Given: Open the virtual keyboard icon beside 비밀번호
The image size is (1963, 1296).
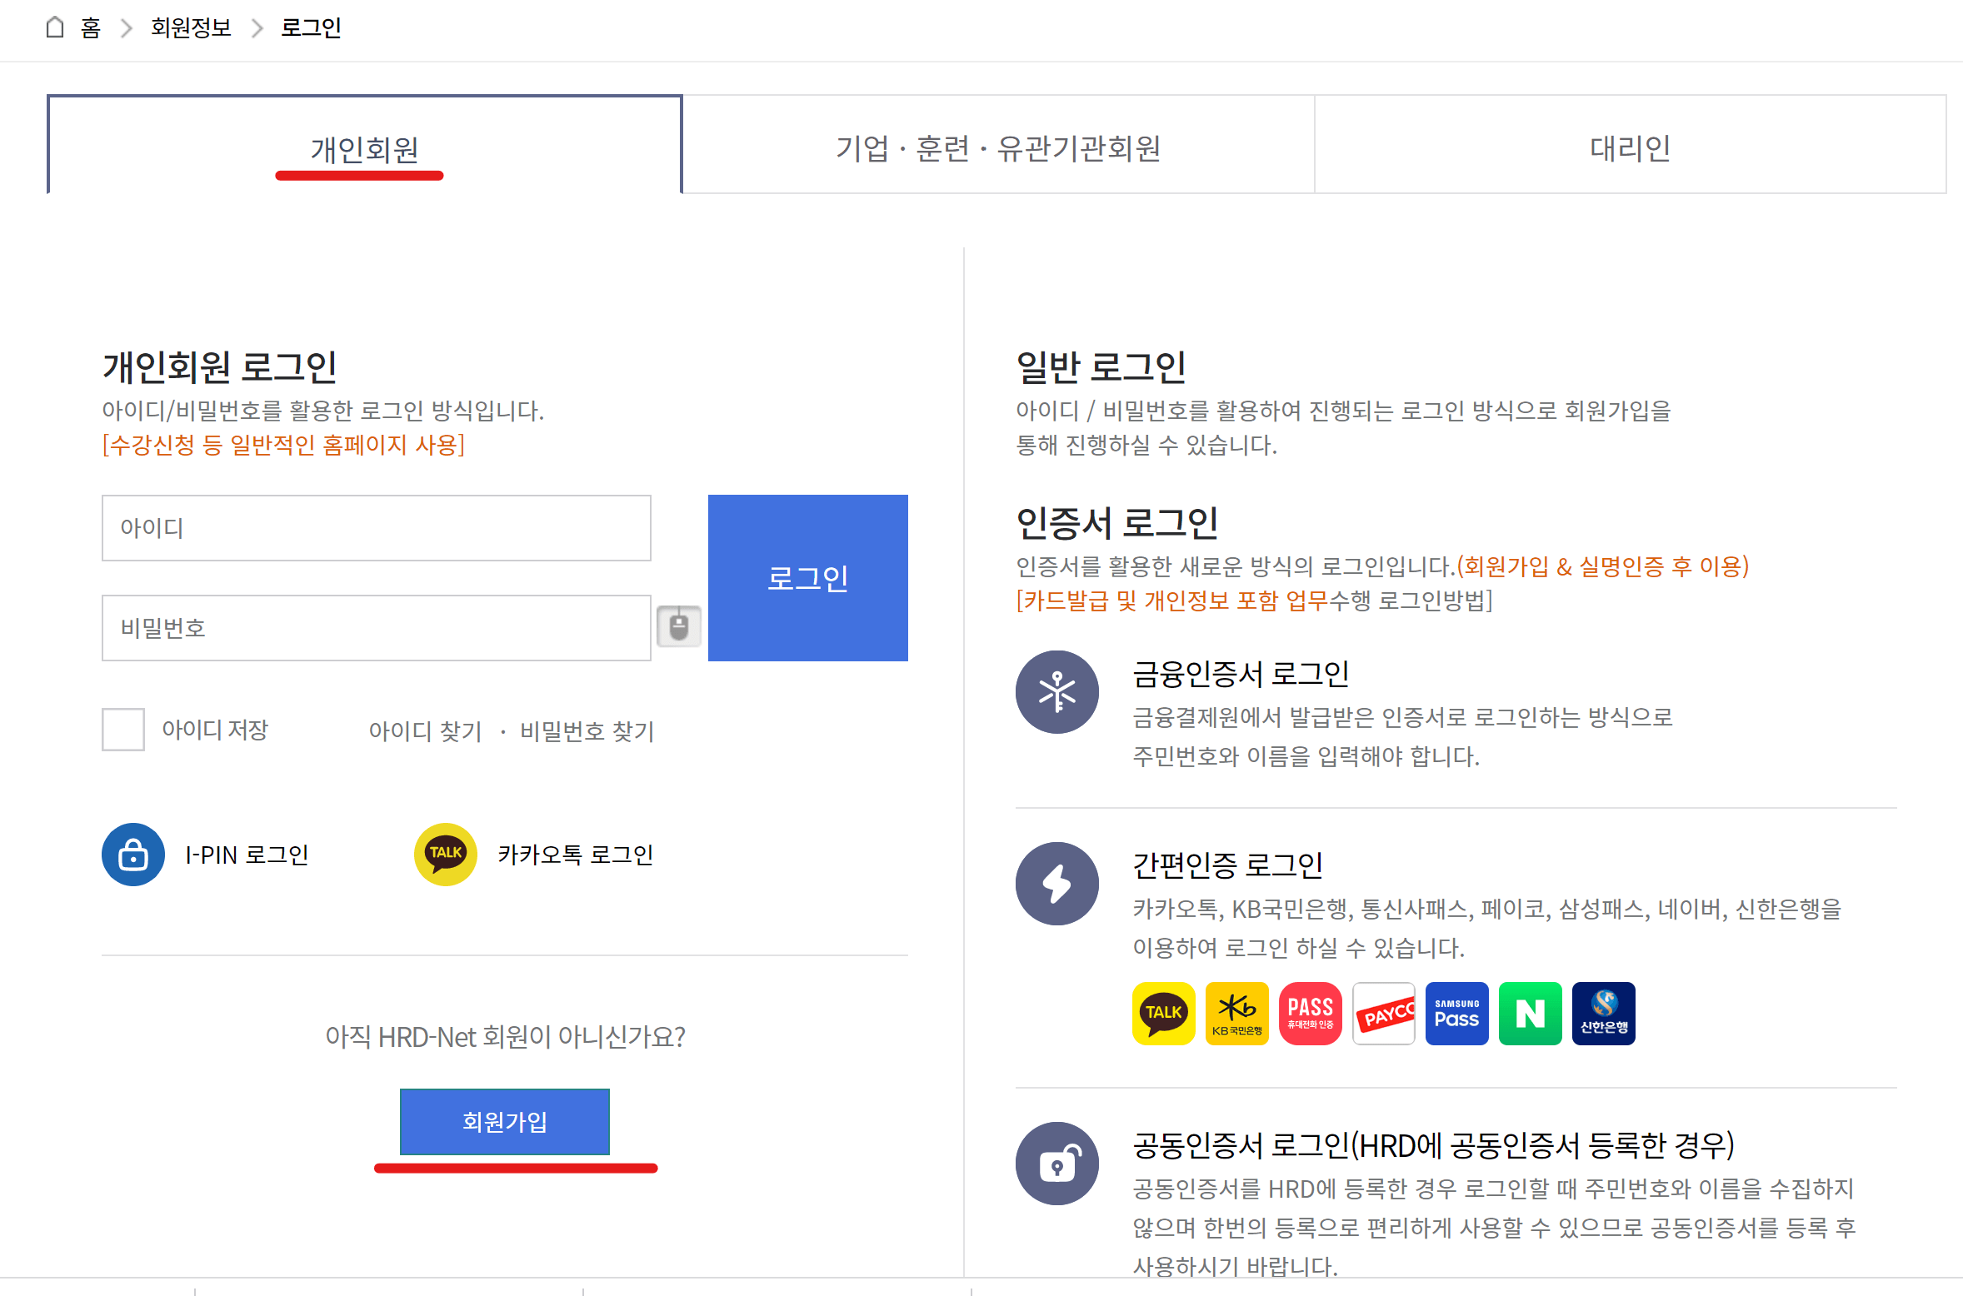Looking at the screenshot, I should (678, 626).
